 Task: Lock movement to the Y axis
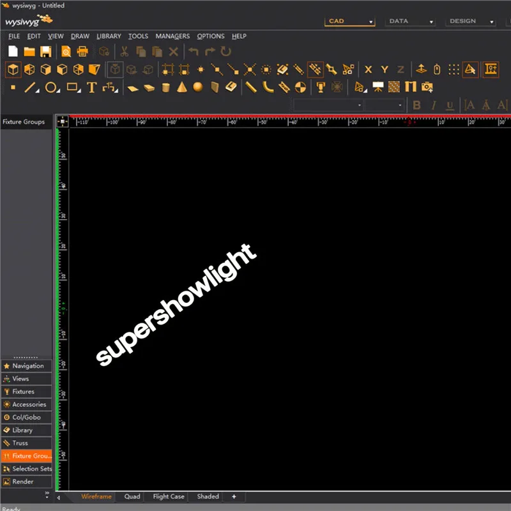pyautogui.click(x=385, y=70)
